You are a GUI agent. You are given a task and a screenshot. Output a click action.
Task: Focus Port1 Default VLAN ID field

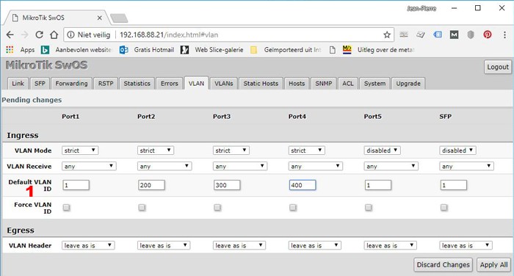tap(76, 185)
